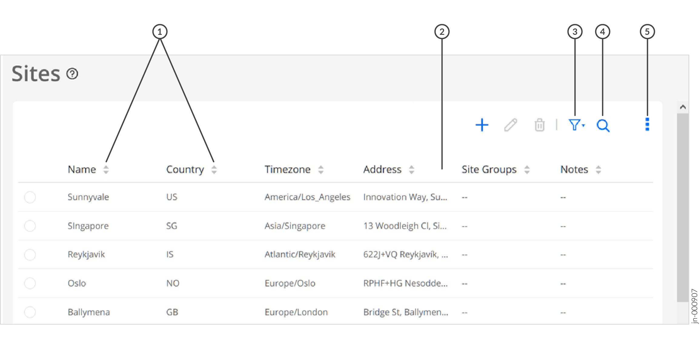Click the Add Site plus icon
This screenshot has width=700, height=353.
coord(483,125)
